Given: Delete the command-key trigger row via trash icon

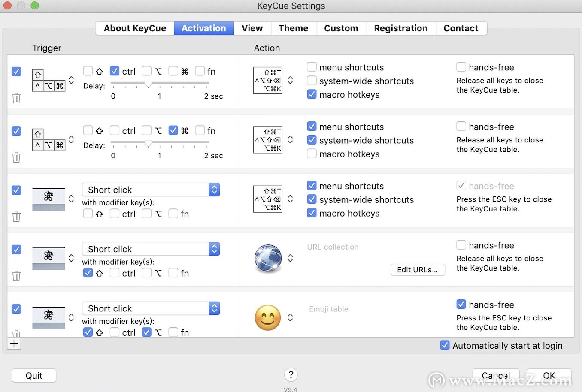Looking at the screenshot, I should tap(16, 157).
